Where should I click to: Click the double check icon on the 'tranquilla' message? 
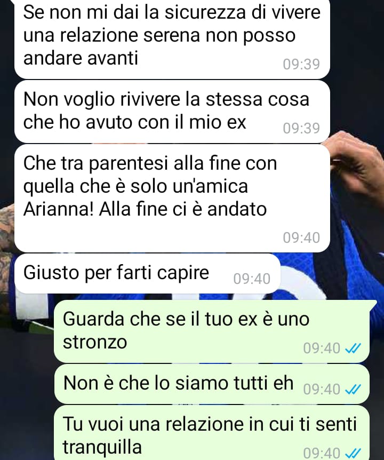[x=353, y=453]
